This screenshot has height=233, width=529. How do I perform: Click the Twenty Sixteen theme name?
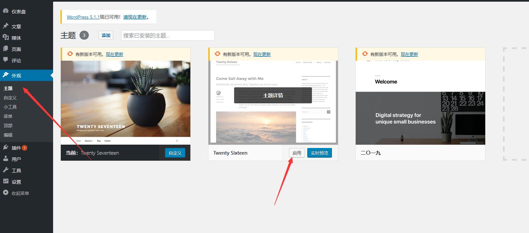[230, 153]
